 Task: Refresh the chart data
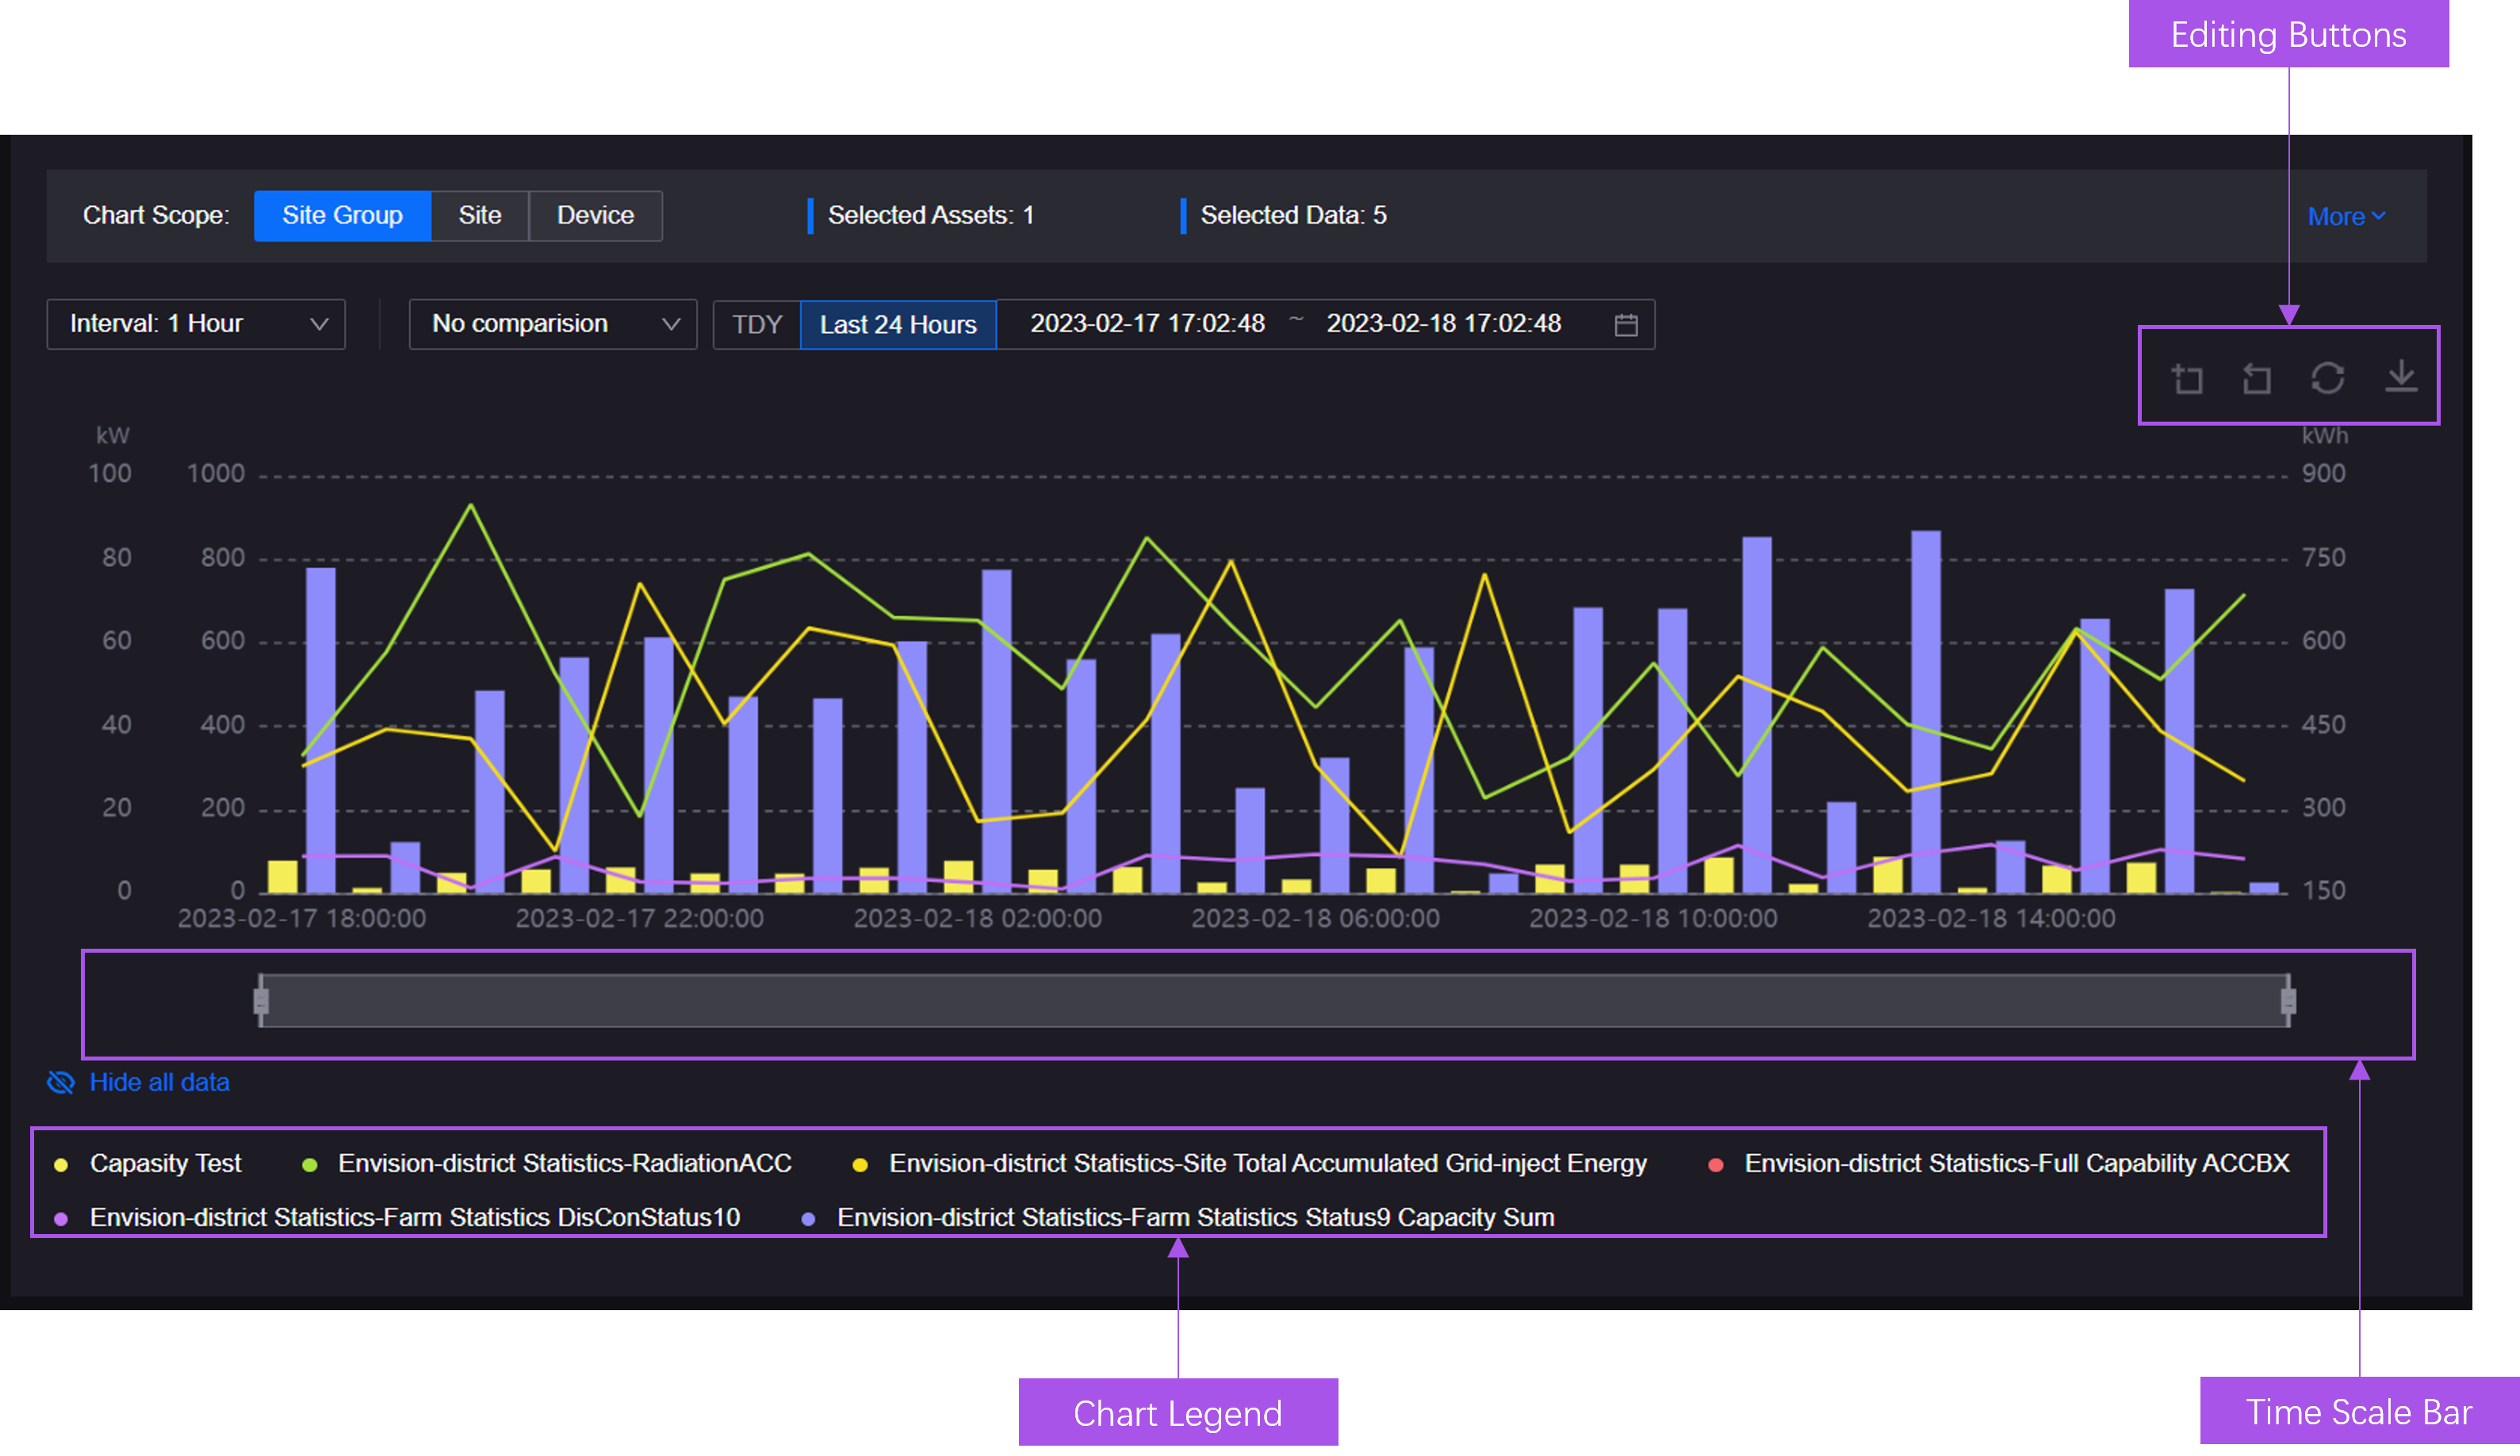tap(2329, 378)
